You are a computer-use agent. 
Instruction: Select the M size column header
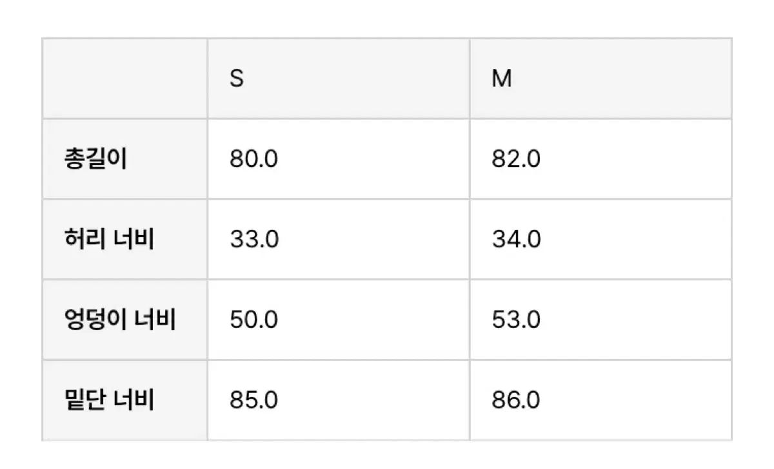[600, 79]
